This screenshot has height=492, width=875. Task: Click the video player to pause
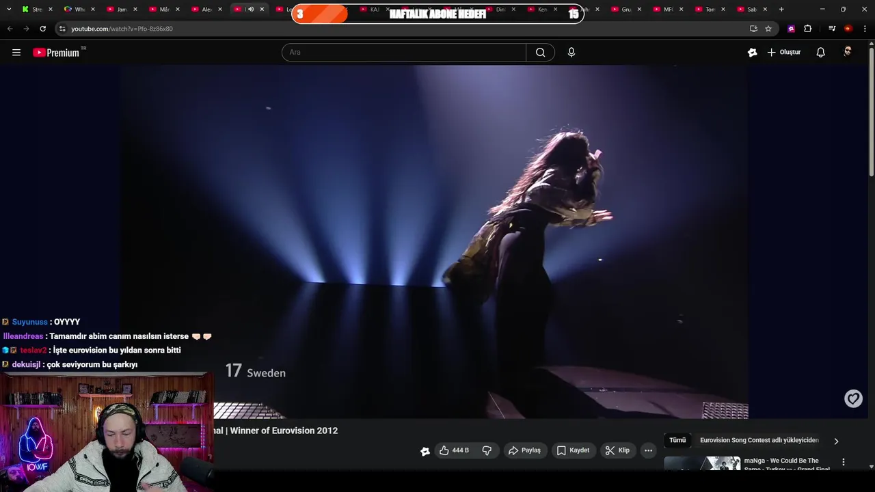[x=435, y=242]
